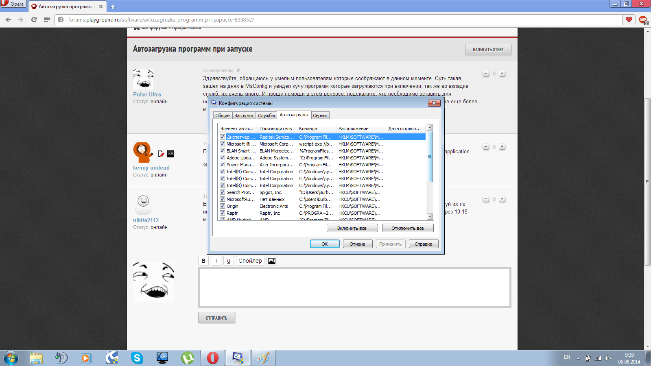Viewport: 651px width, 366px height.
Task: Select the Автозагрузка tab
Action: click(x=294, y=115)
